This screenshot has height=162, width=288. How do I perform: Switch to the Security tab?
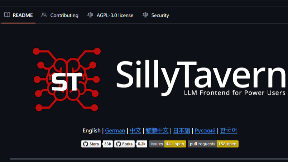point(155,15)
